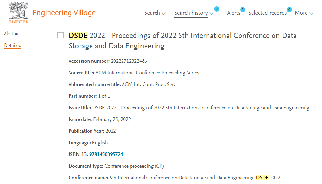The width and height of the screenshot is (322, 184).
Task: Expand the chevron beside Search
Action: 164,14
